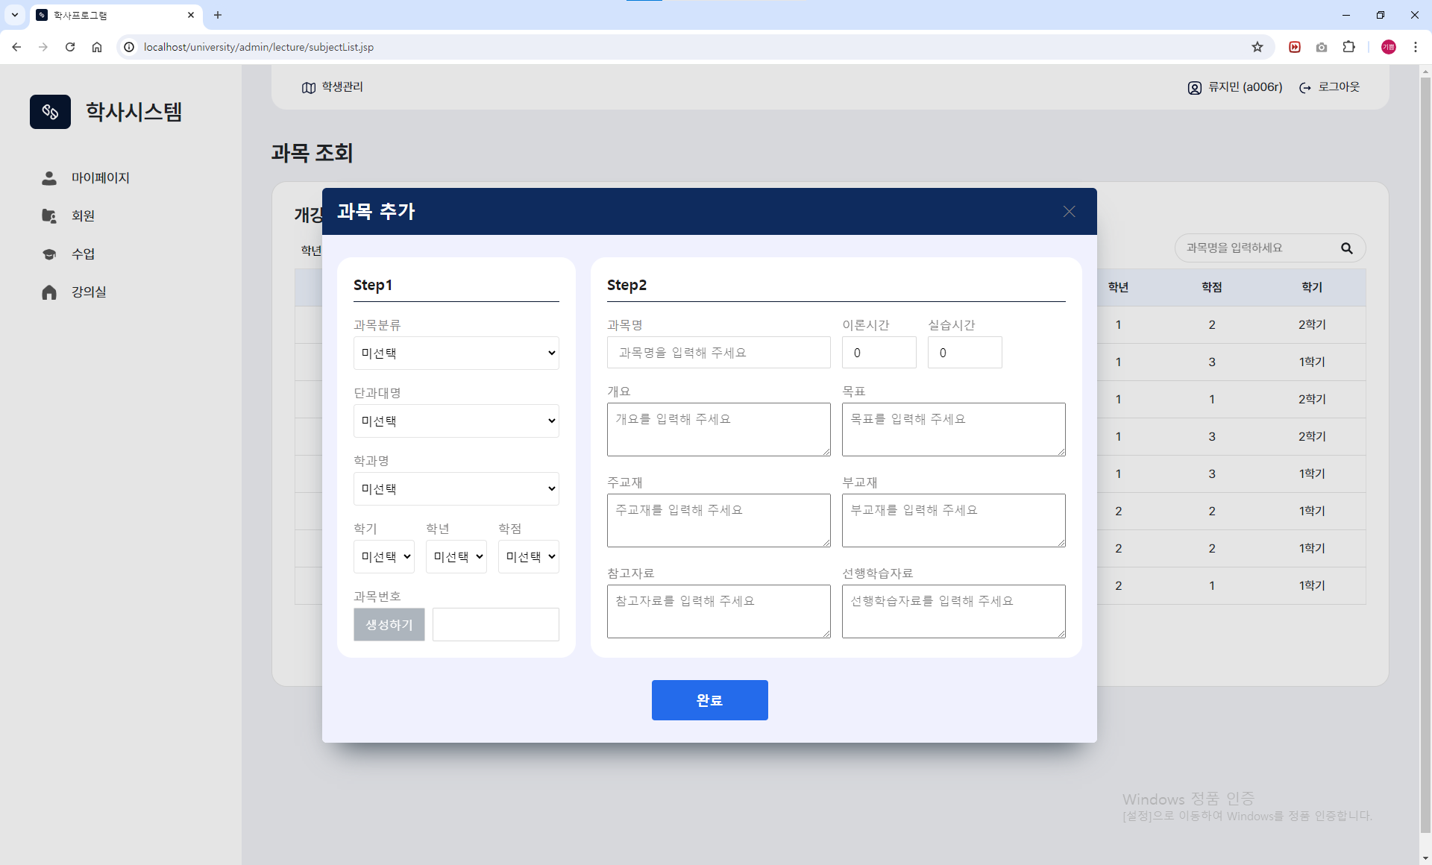Open the 회원 folder icon in sidebar
Viewport: 1432px width, 865px height.
pos(49,216)
